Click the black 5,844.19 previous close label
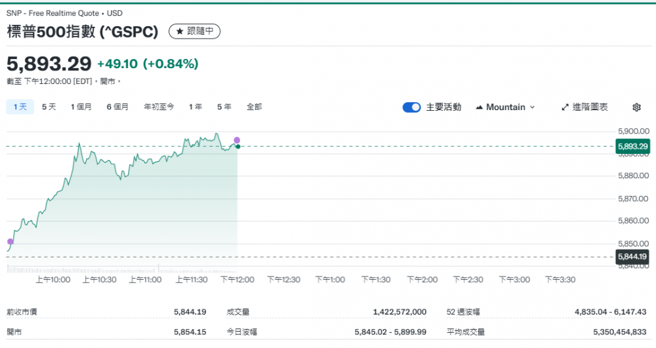Screen dimensions: 656x348 coord(632,257)
